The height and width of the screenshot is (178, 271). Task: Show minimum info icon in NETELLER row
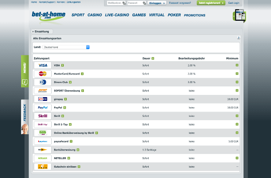click(237, 158)
